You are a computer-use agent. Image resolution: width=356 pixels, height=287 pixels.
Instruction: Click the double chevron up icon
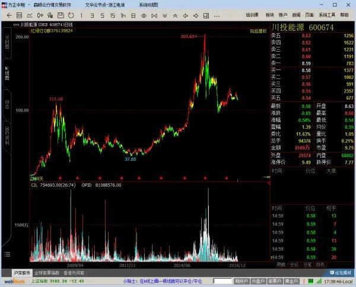[x=175, y=15]
